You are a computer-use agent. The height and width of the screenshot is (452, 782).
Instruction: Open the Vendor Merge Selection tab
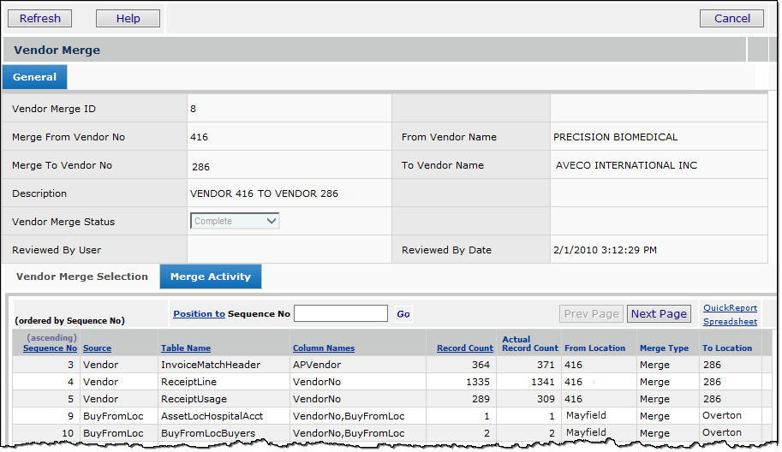pyautogui.click(x=82, y=277)
